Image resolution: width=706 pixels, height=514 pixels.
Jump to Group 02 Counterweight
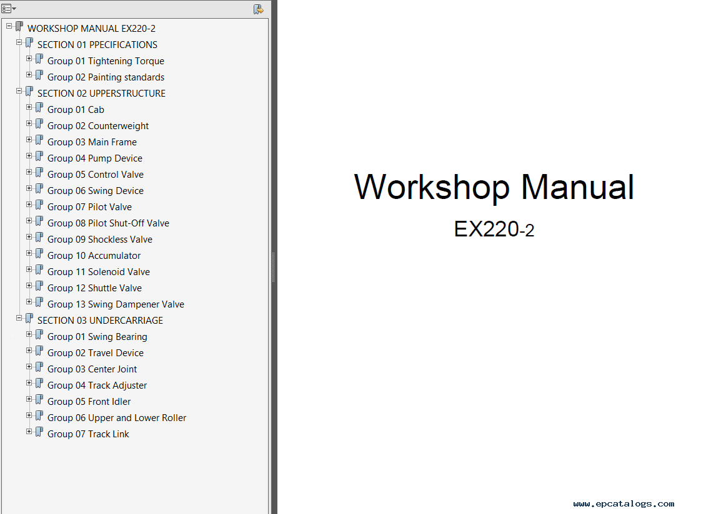click(97, 126)
